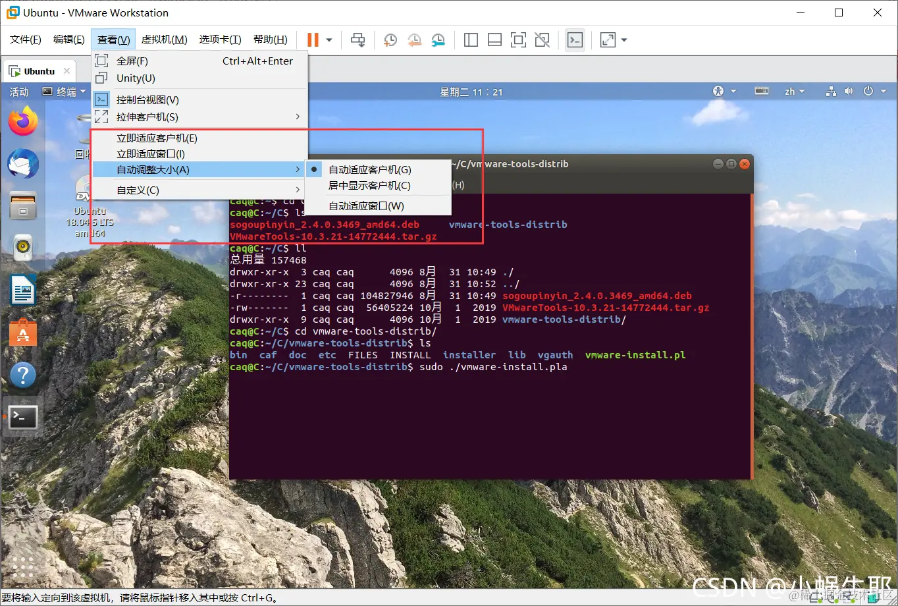Switch to the Ubuntu VM tab
This screenshot has height=606, width=898.
tap(40, 71)
